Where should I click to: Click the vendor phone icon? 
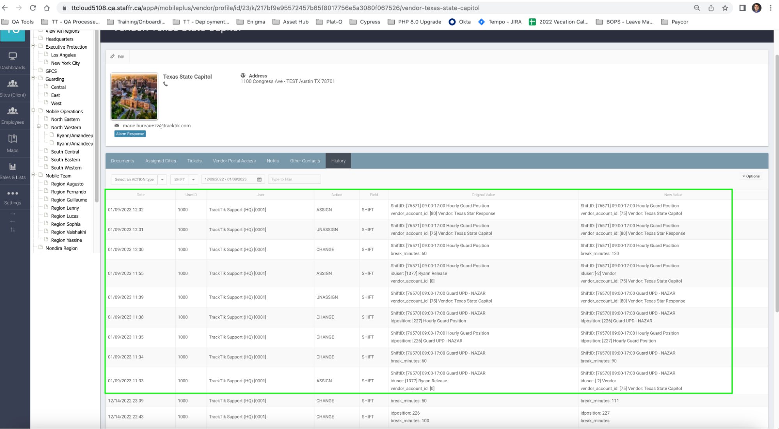click(166, 84)
